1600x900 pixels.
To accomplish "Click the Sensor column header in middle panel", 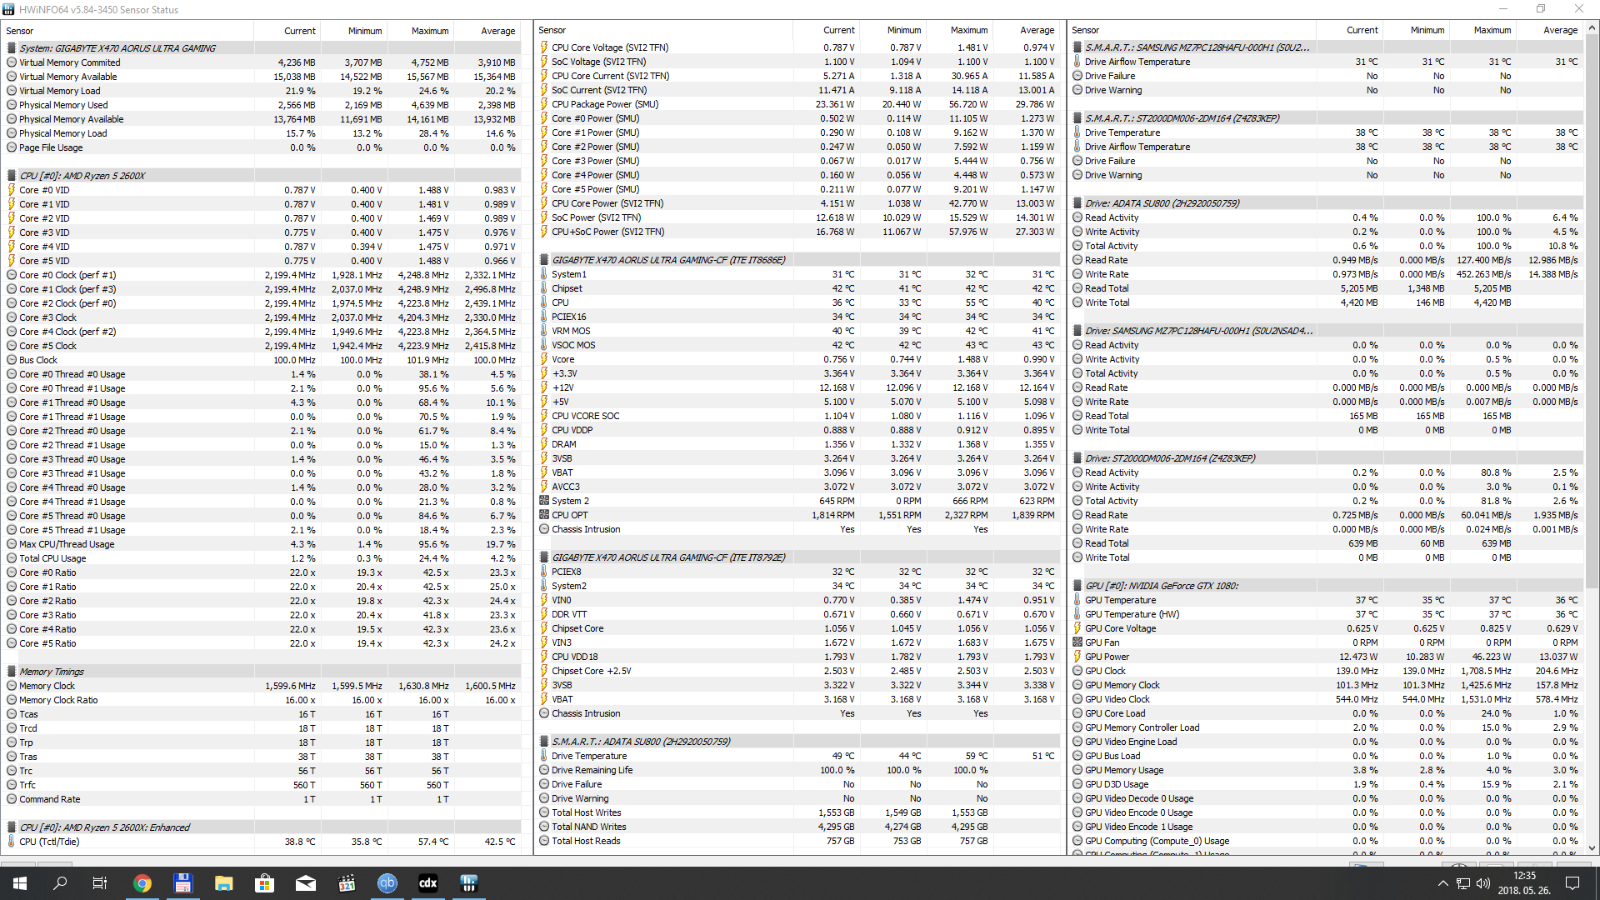I will pos(663,30).
